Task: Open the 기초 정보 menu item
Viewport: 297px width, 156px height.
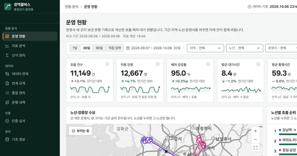Action: click(x=30, y=139)
